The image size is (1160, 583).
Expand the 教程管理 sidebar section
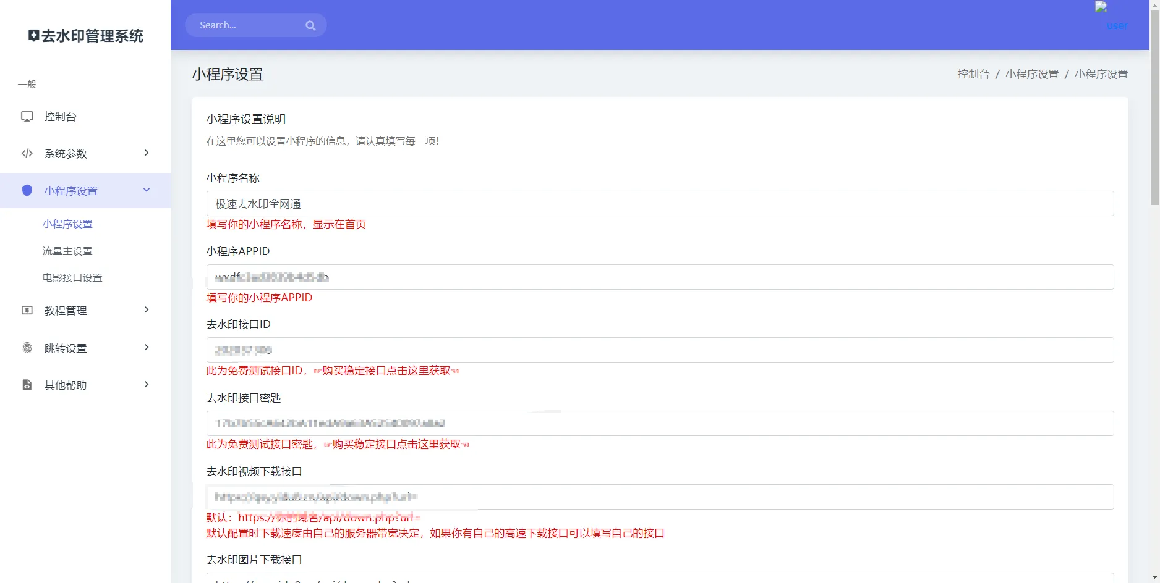click(147, 310)
